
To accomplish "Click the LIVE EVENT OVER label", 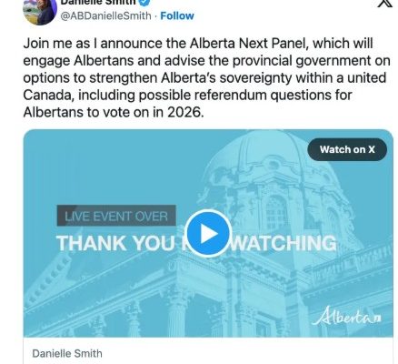I will [x=116, y=216].
